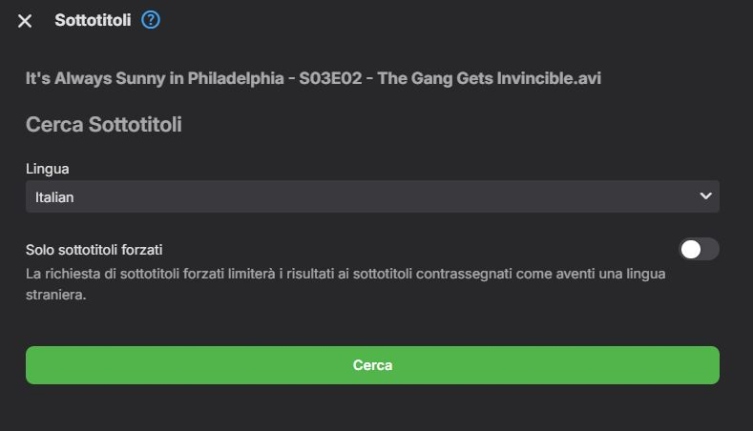Click the green Cerca button
Screen dimensions: 753x431
click(x=372, y=365)
